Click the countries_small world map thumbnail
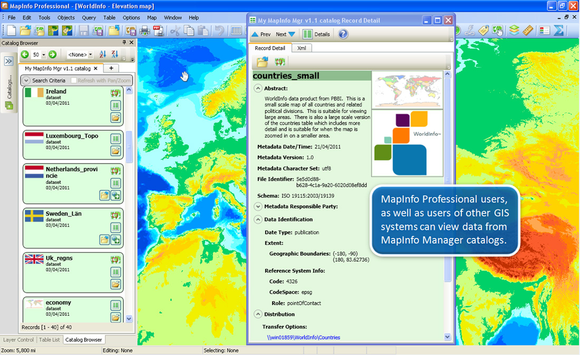The width and height of the screenshot is (580, 355). [407, 90]
